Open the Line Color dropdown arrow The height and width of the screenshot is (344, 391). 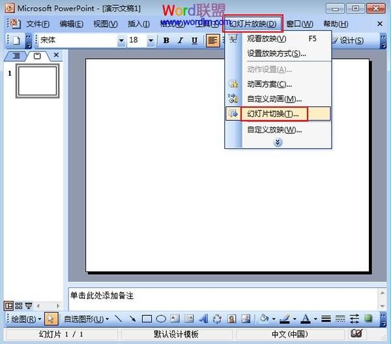[295, 319]
